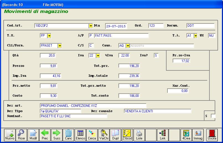Expand the Cod.Art. dropdown arrow

point(90,26)
